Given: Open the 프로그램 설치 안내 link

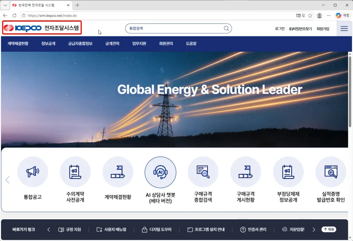Looking at the screenshot, I should pos(206,230).
